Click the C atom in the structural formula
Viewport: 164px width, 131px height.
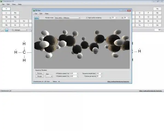click(24, 52)
